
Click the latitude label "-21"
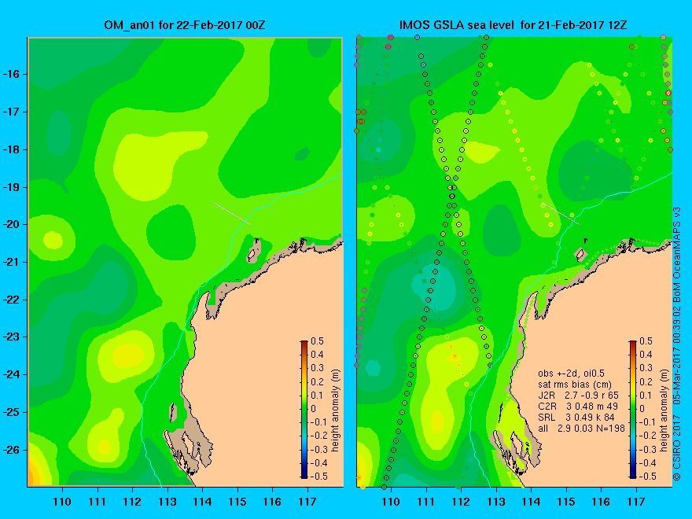[x=12, y=262]
